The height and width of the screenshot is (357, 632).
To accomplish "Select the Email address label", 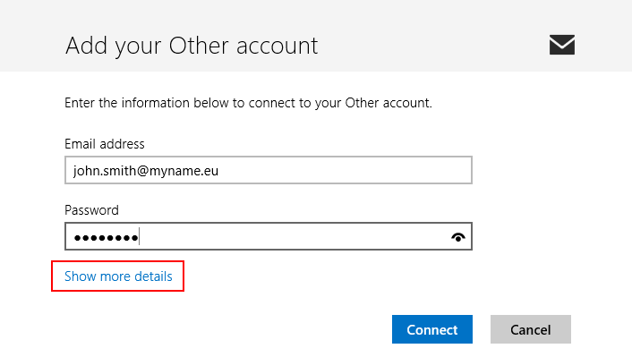I will (x=105, y=144).
